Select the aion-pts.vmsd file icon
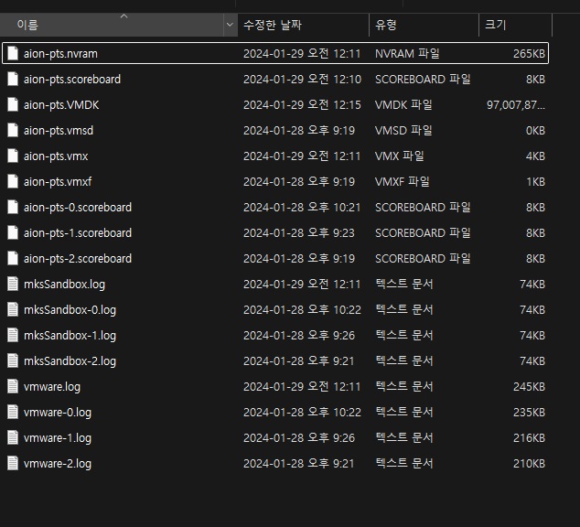Screen dimensions: 580x527 click(13, 130)
